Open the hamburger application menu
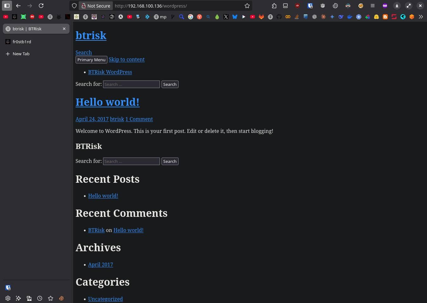Viewport: 427px width, 303px height. pos(373,6)
